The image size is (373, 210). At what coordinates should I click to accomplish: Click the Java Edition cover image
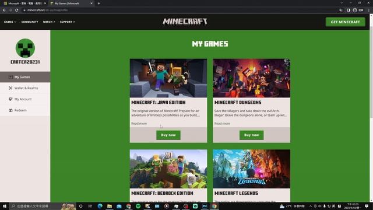[x=168, y=78]
